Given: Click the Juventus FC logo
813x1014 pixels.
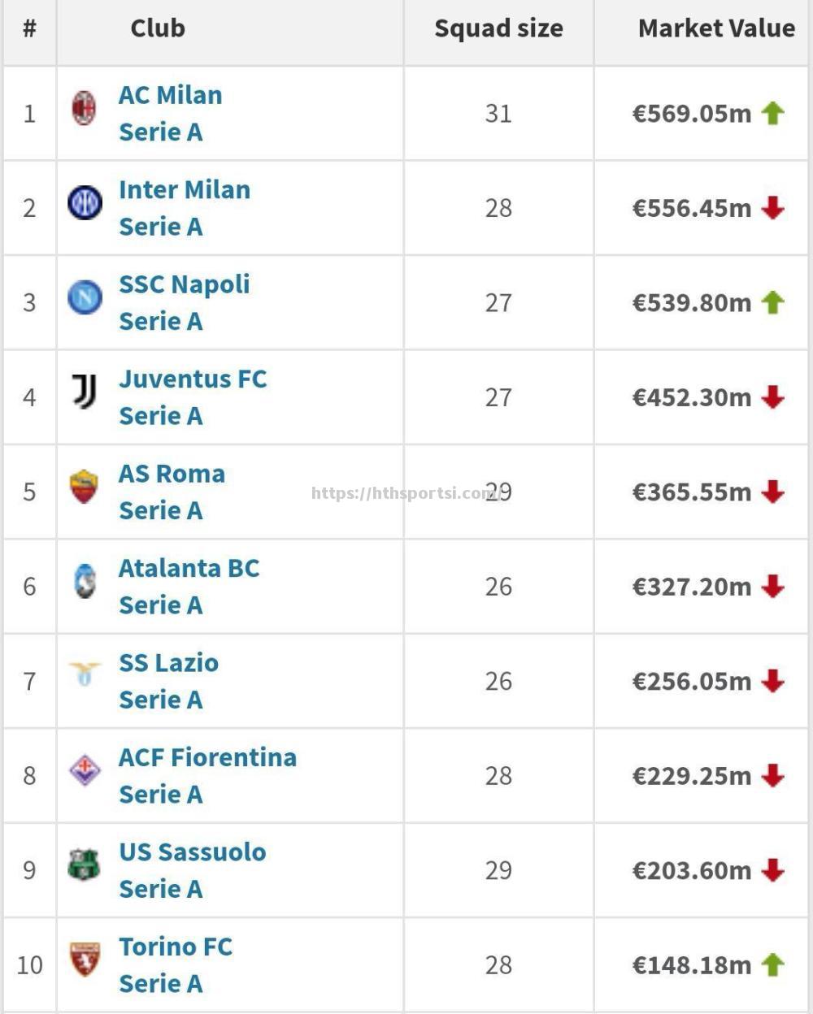Looking at the screenshot, I should pos(85,392).
